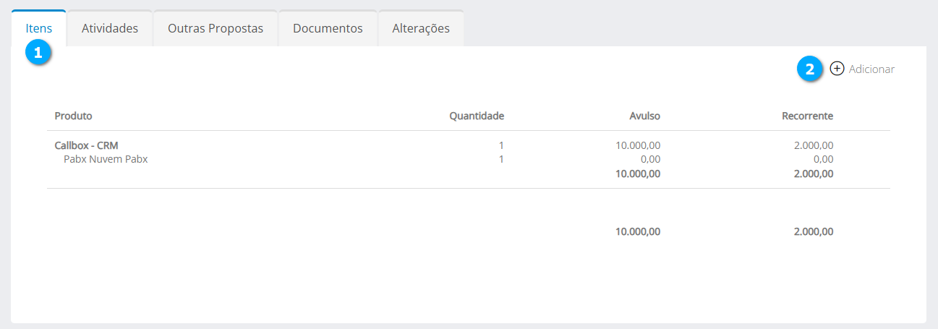Switch to the Atividades tab
The height and width of the screenshot is (329, 938).
pyautogui.click(x=110, y=29)
